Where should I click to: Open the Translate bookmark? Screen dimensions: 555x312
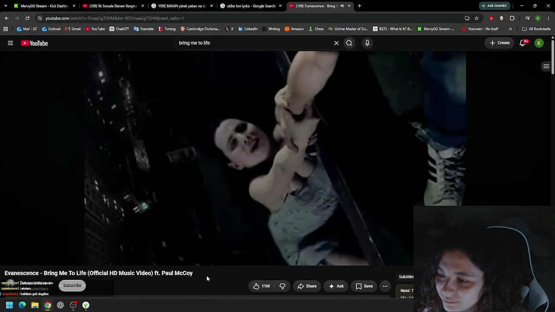[x=144, y=29]
